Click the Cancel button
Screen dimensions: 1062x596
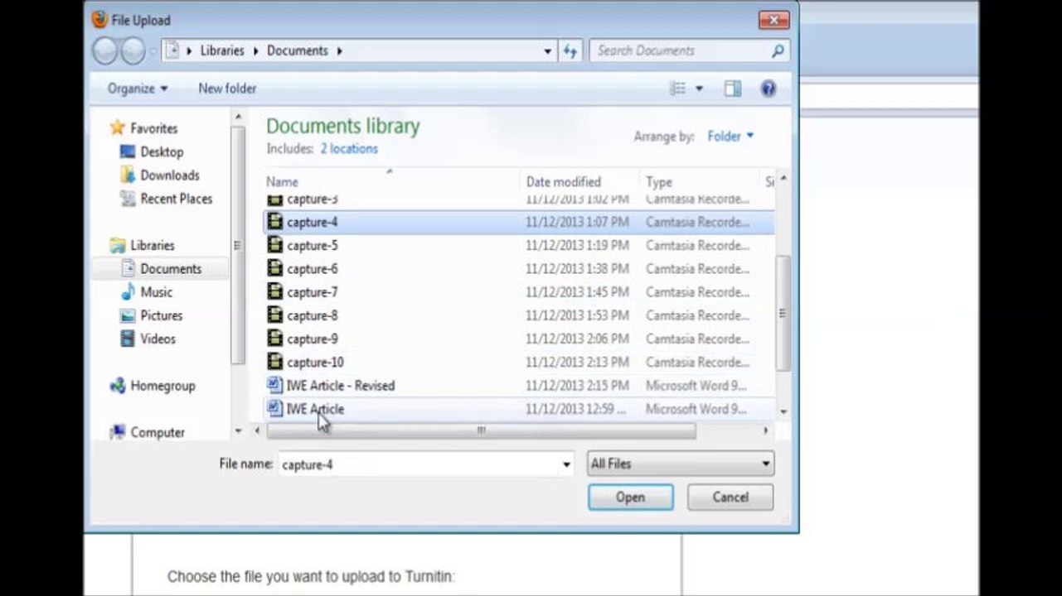pos(730,497)
